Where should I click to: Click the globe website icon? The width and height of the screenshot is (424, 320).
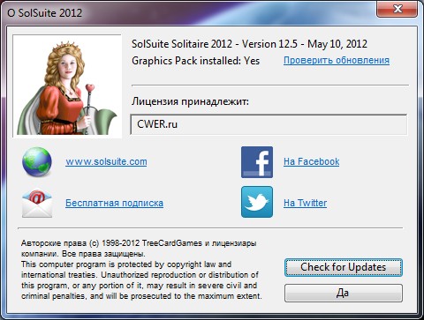[37, 161]
